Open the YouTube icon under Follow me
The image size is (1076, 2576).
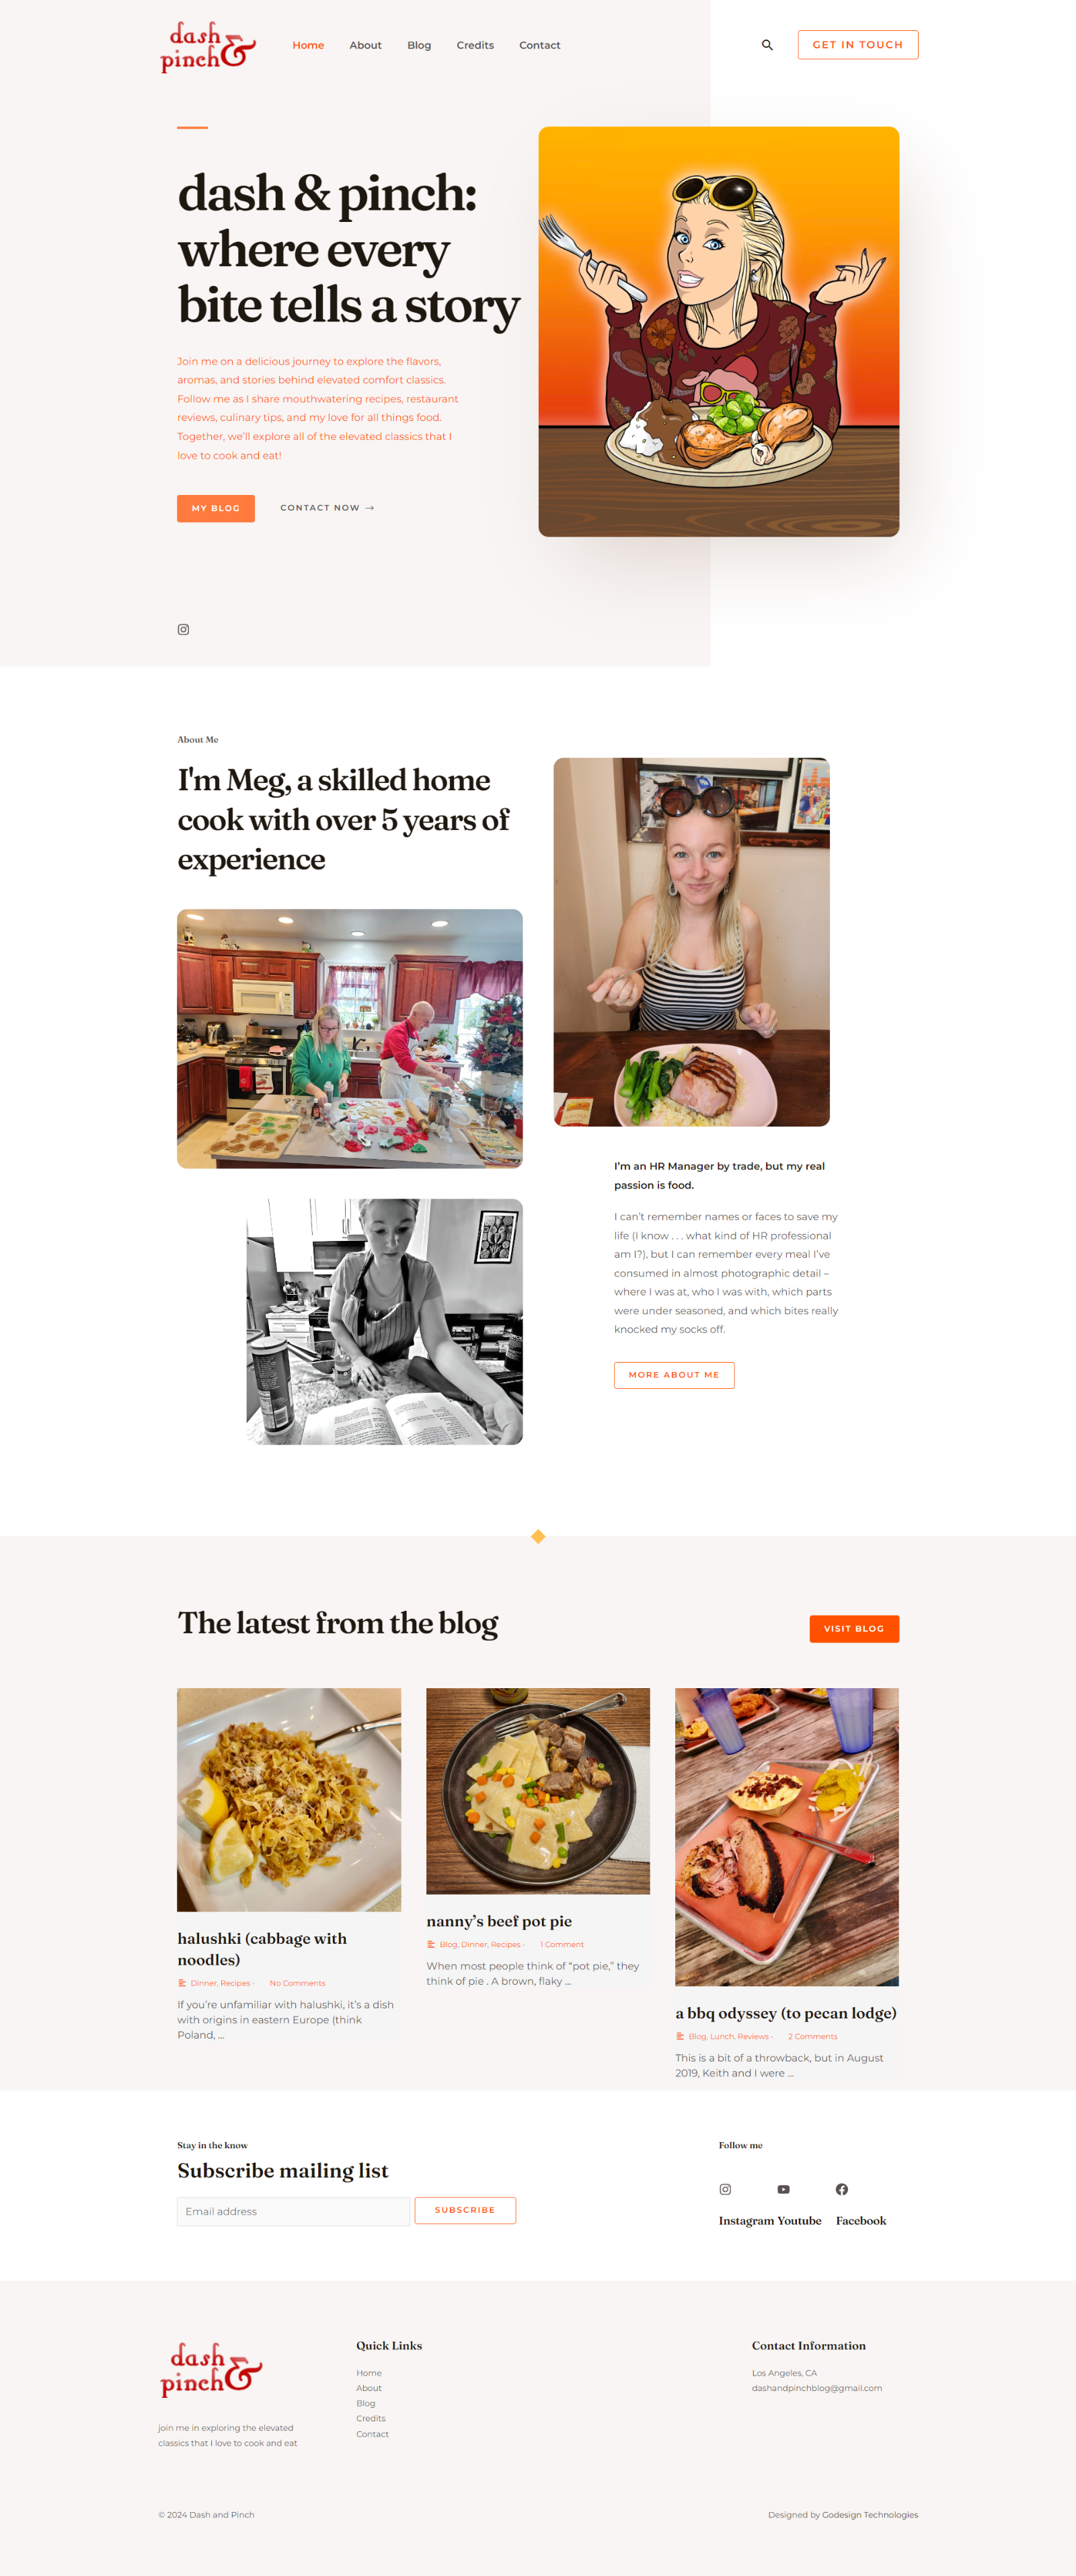pyautogui.click(x=783, y=2189)
